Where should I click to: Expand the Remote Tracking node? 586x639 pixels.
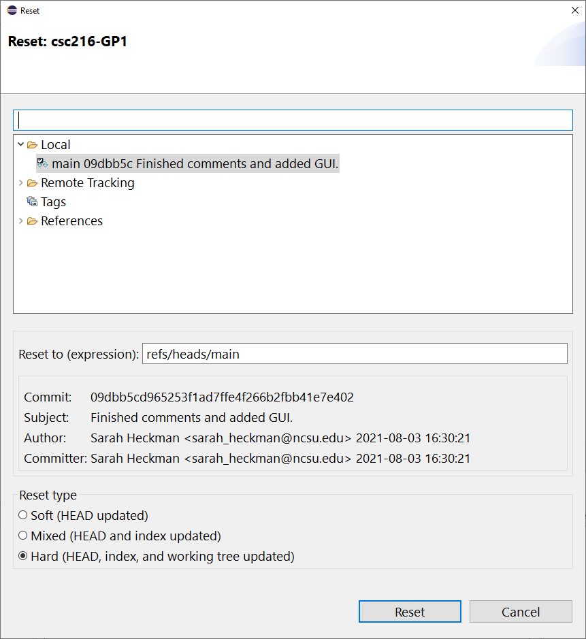(x=20, y=182)
